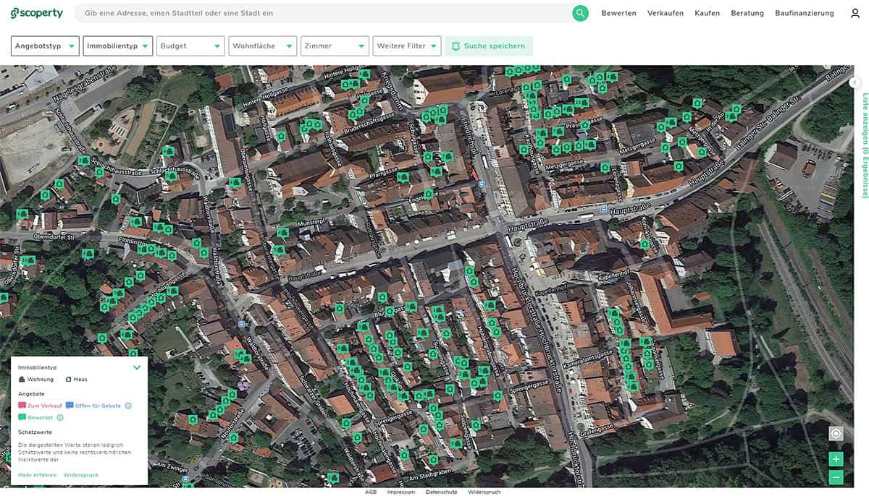Click info icon beside Offen für Gebote

coord(128,406)
